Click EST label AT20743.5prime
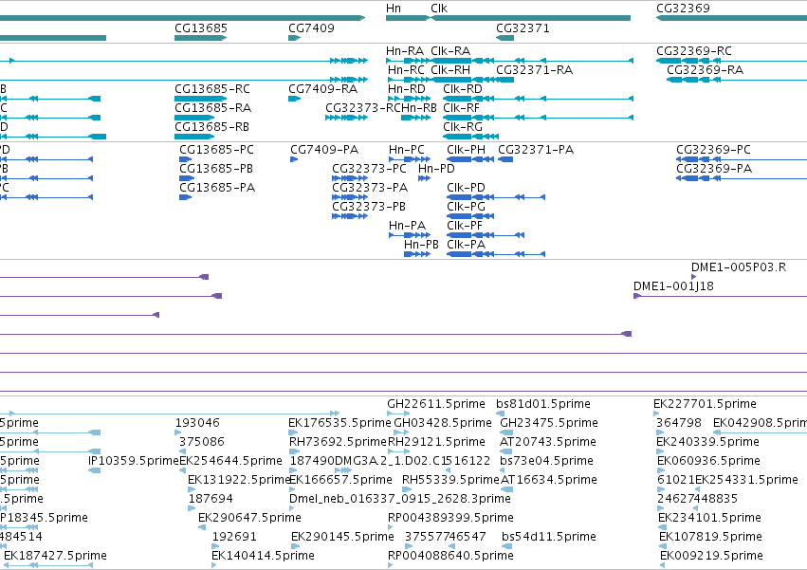Viewport: 807px width, 570px height. 547,442
